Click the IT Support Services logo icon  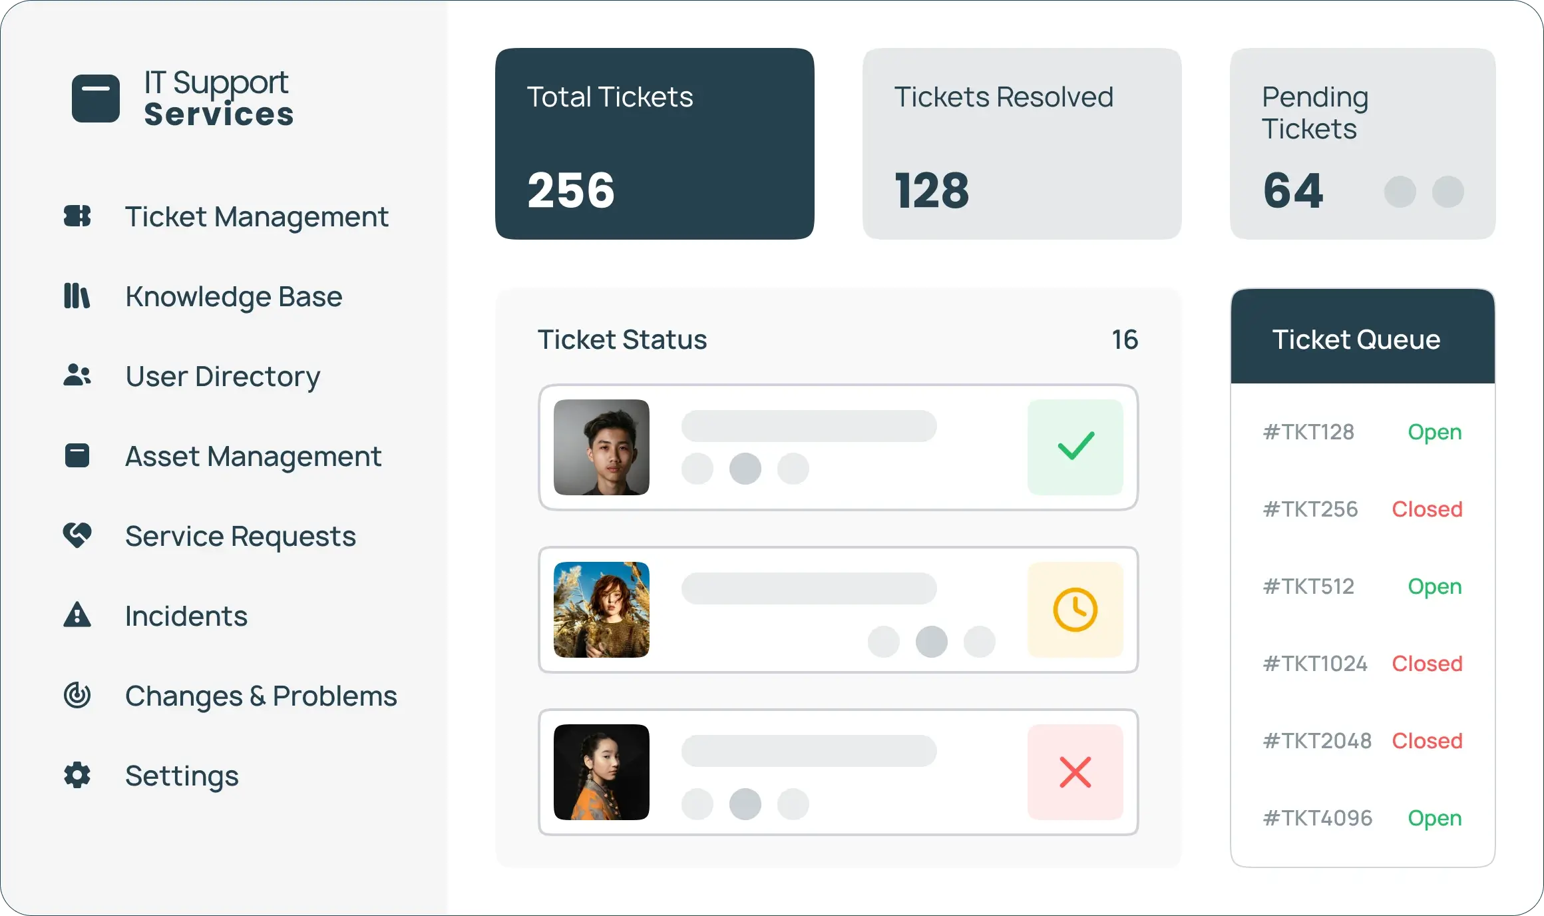click(x=96, y=99)
